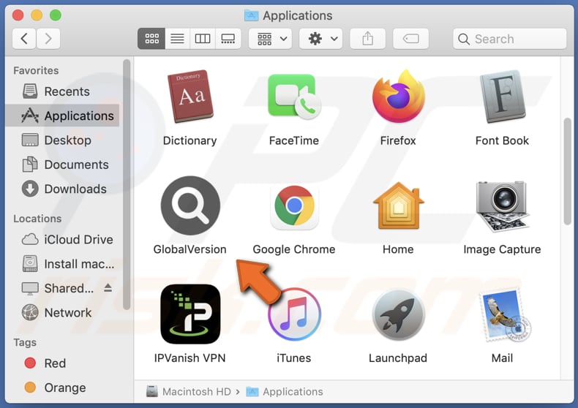
Task: Select the Firefox app icon
Action: coord(399,97)
